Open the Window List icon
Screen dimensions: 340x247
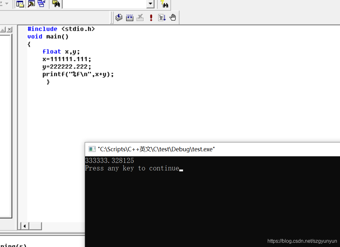coord(41,3)
